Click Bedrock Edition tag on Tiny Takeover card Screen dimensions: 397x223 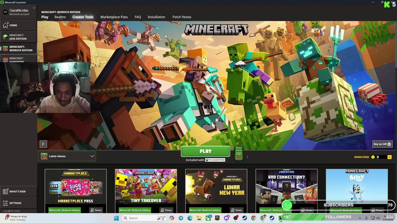pyautogui.click(x=135, y=210)
